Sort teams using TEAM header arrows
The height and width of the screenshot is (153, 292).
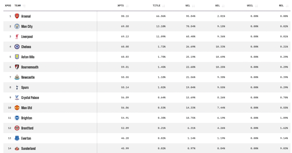[x=24, y=6]
